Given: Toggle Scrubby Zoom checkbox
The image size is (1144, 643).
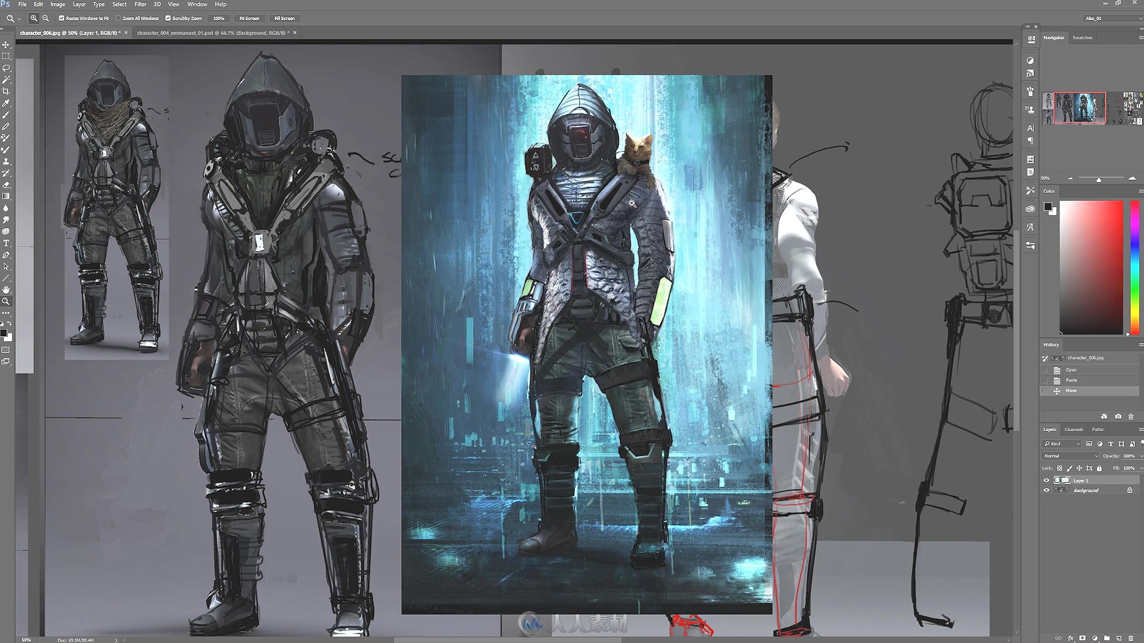Looking at the screenshot, I should coord(168,18).
